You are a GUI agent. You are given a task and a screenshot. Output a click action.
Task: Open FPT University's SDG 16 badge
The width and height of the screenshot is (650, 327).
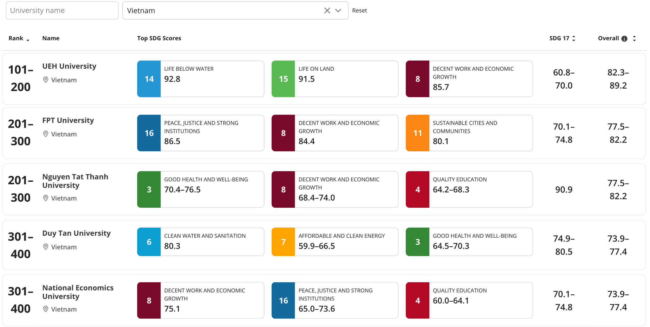(x=149, y=133)
